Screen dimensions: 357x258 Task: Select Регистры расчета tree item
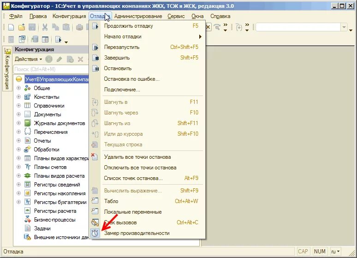(x=55, y=211)
